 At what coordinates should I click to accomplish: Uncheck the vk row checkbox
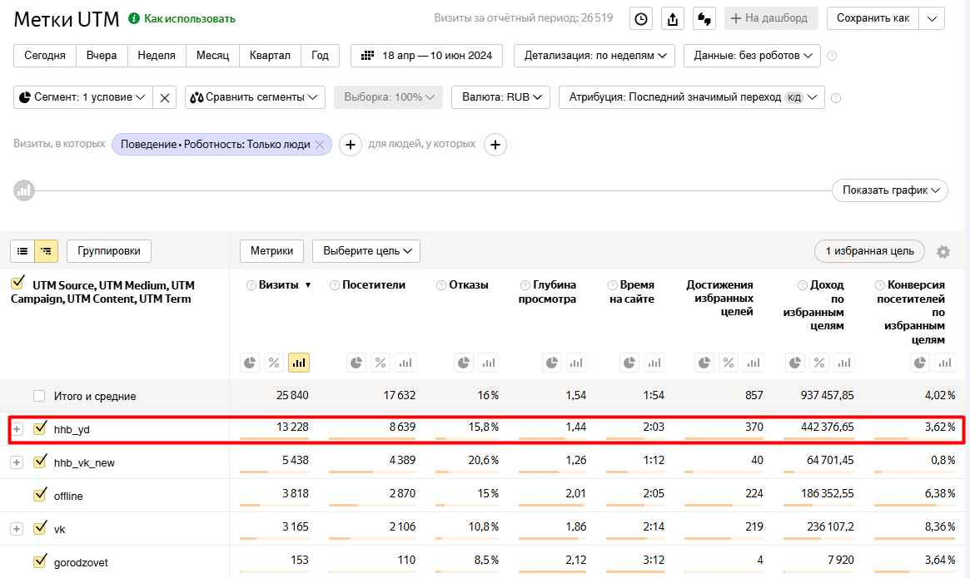point(40,528)
